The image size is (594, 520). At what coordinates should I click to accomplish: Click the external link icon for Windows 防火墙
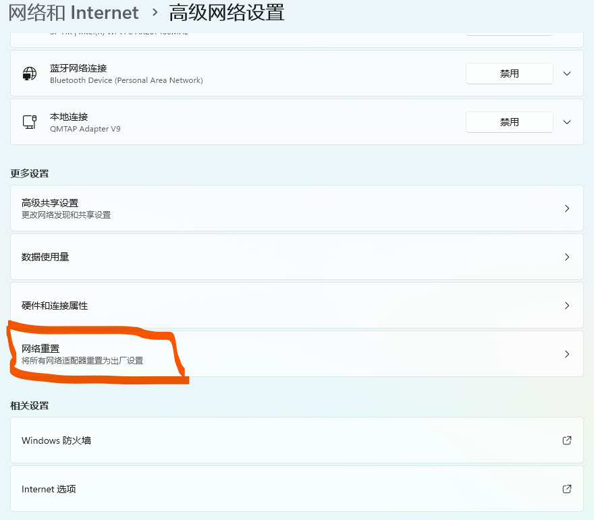click(x=567, y=440)
